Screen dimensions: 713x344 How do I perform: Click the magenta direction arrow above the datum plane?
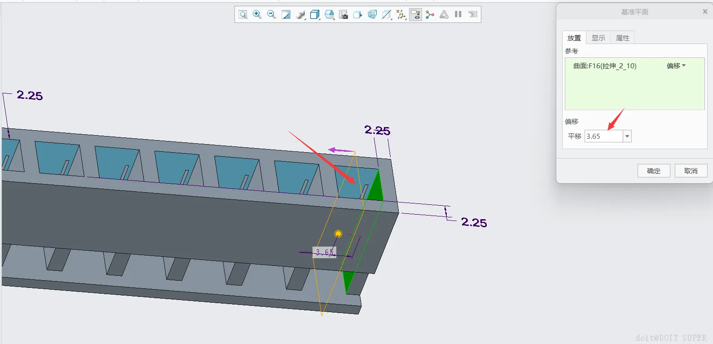(x=341, y=150)
